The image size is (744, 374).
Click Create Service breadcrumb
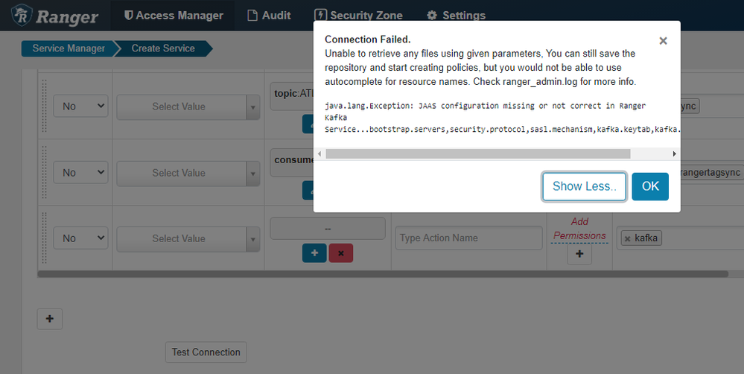pyautogui.click(x=163, y=48)
